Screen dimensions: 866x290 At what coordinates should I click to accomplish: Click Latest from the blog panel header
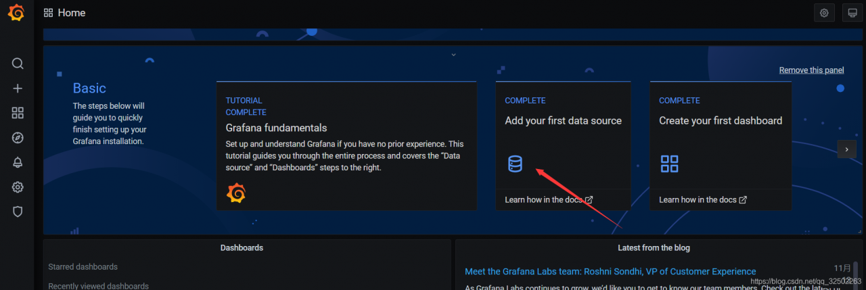[x=654, y=248]
